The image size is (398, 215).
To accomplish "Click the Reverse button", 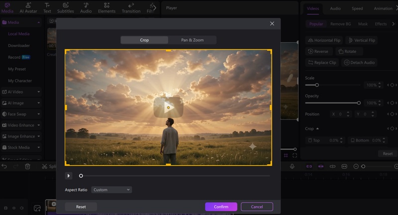I will (318, 52).
